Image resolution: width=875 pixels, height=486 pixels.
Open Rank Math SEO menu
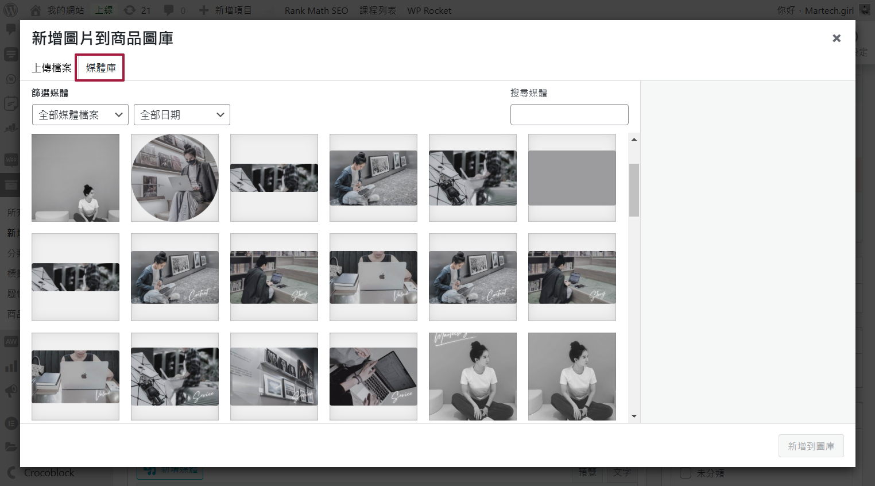coord(316,10)
